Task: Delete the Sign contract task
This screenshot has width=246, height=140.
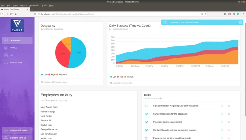Action: point(229,106)
